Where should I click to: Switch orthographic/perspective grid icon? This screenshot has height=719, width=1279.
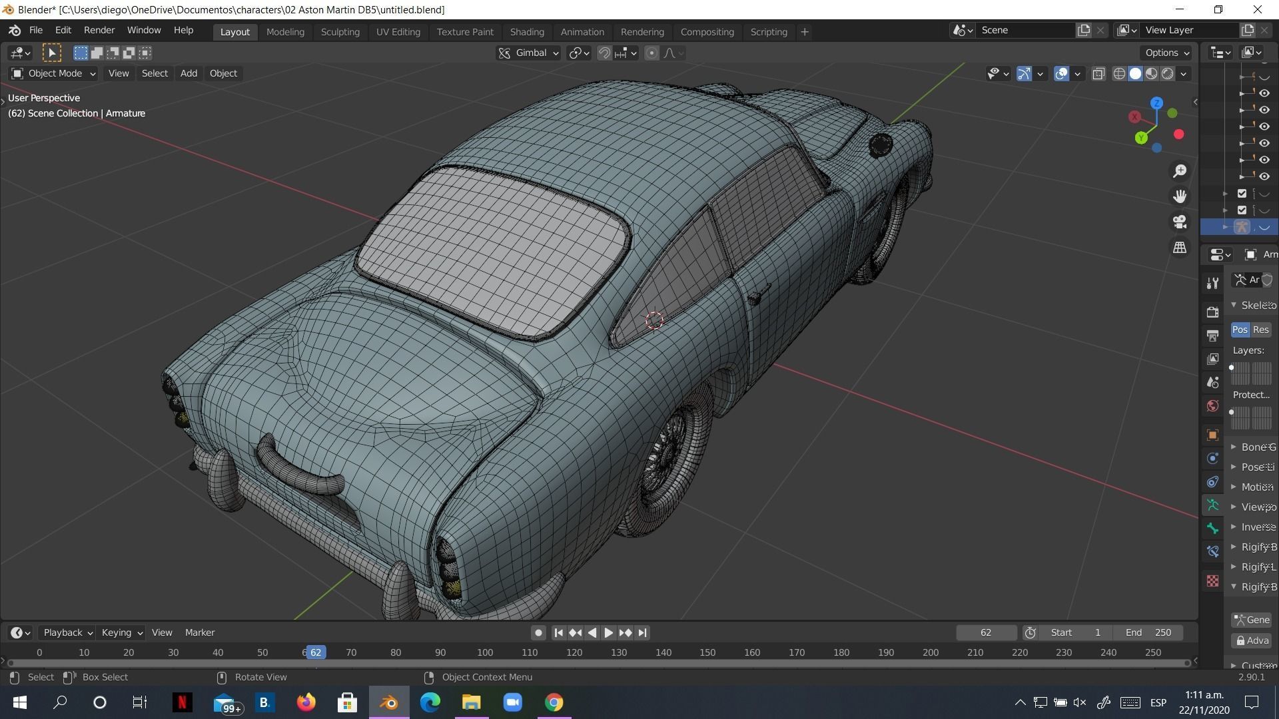point(1180,247)
